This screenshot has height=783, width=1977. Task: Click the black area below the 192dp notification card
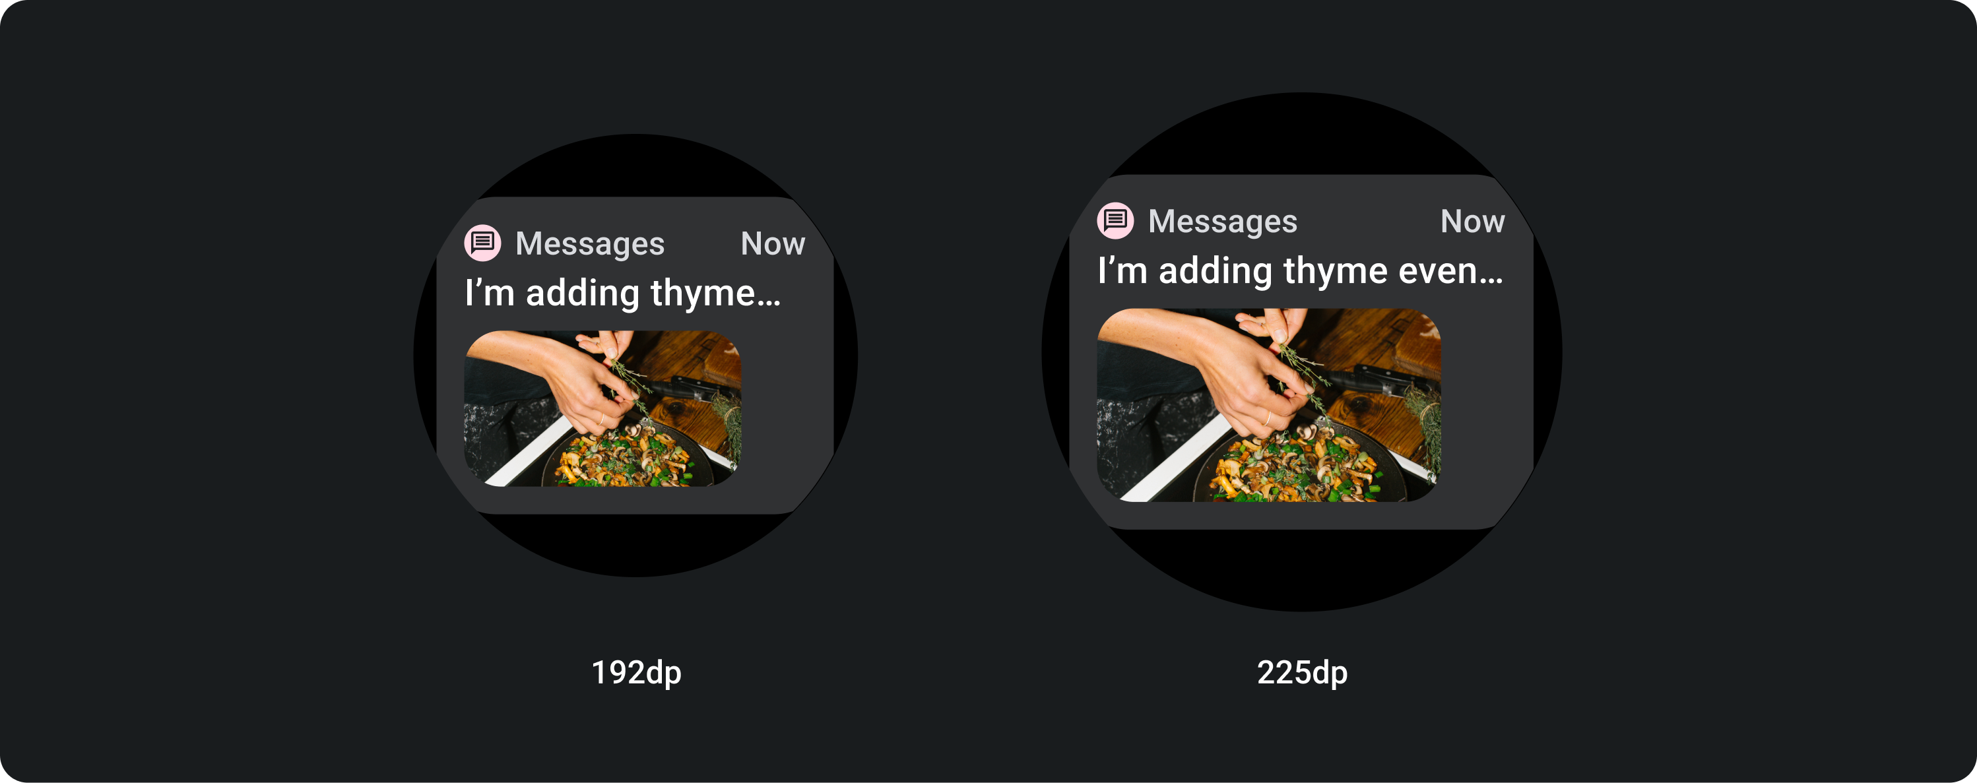(x=635, y=543)
